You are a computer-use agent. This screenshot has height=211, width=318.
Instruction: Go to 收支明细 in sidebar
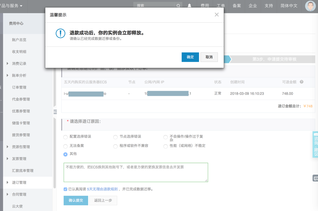tap(19, 52)
